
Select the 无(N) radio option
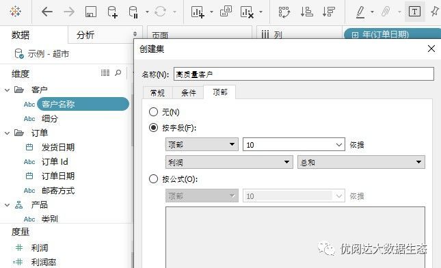[x=153, y=112]
